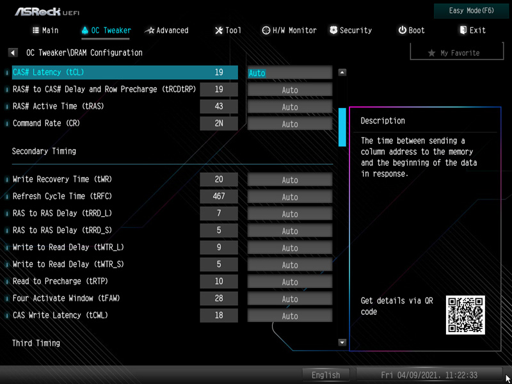Click the OC Tweaker\DRAM Configuration breadcrumb text
The width and height of the screenshot is (512, 384).
click(x=84, y=53)
